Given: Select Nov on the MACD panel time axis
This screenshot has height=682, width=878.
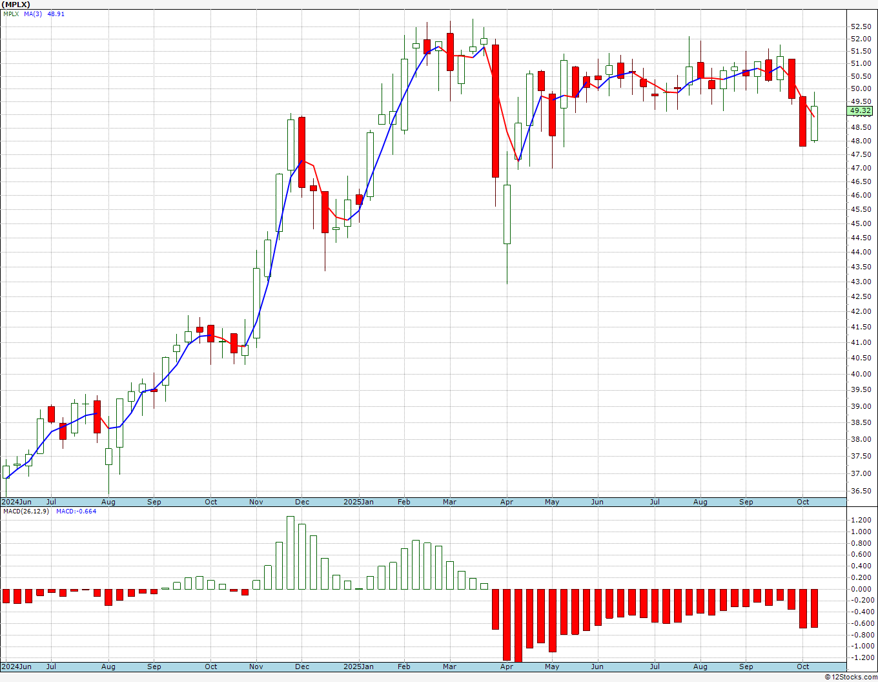Looking at the screenshot, I should 256,666.
